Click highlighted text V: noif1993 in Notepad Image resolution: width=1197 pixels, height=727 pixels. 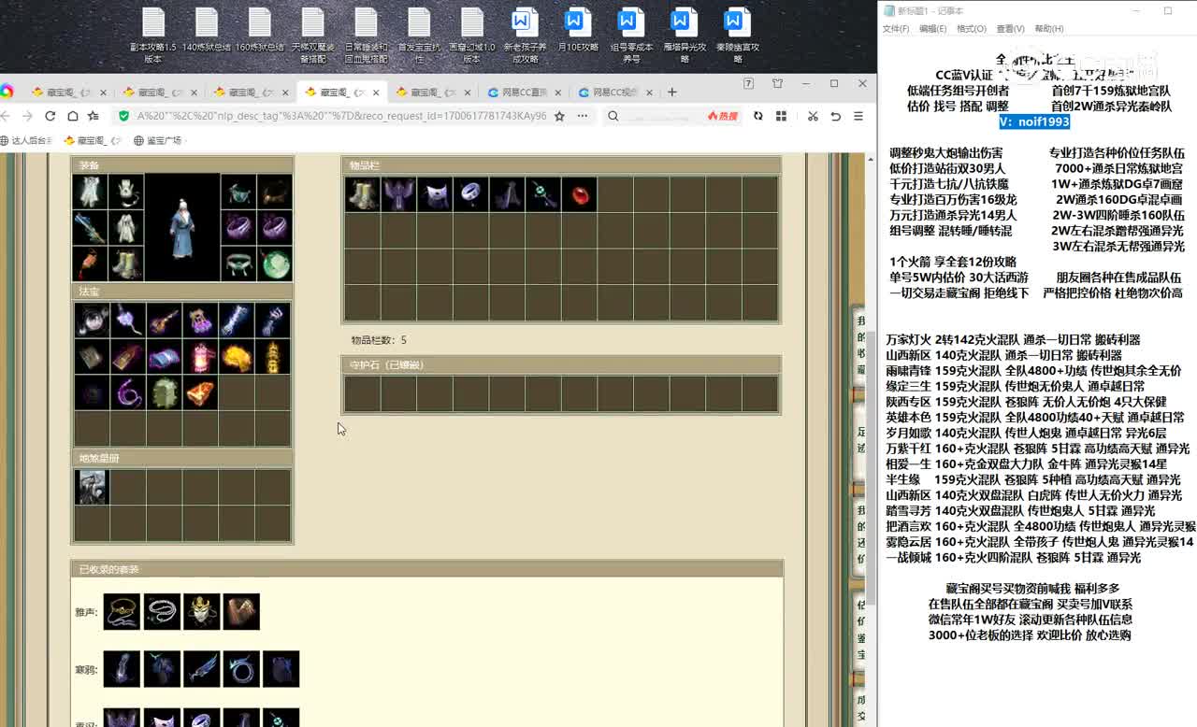1034,121
